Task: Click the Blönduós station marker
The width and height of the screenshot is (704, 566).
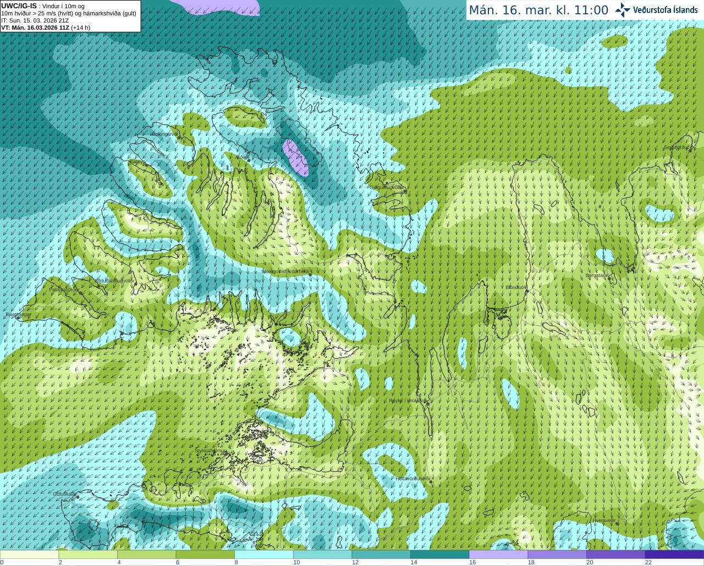Action: [526, 291]
